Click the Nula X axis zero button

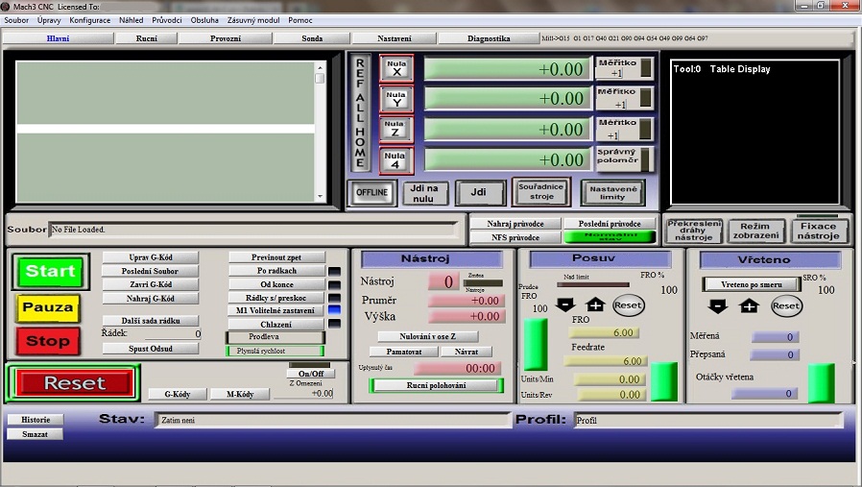(395, 68)
